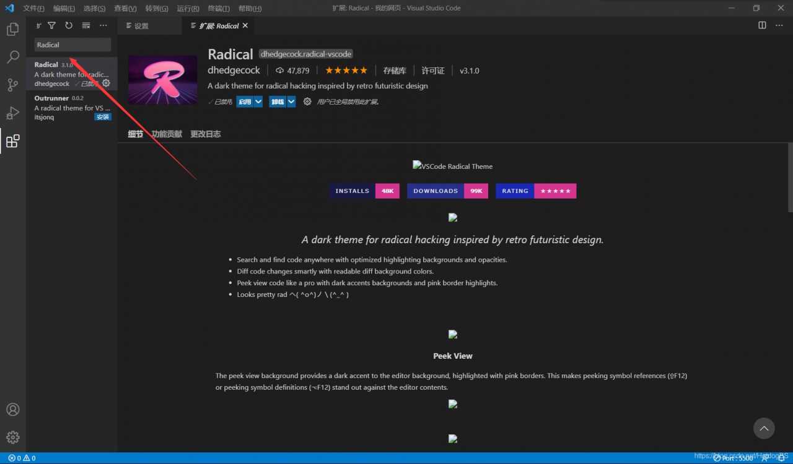Open the 查看(V) menu

click(125, 9)
